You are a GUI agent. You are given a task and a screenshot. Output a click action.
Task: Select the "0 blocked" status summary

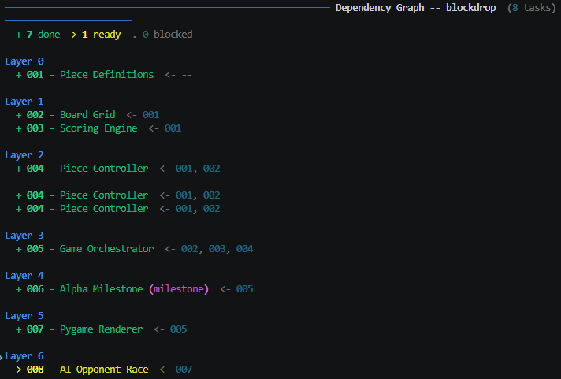pyautogui.click(x=168, y=35)
